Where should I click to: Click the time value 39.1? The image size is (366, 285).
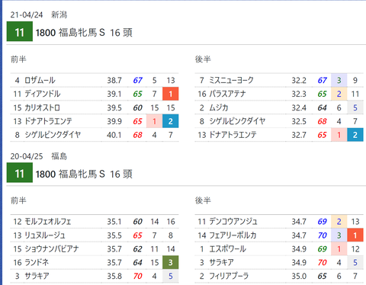114,94
